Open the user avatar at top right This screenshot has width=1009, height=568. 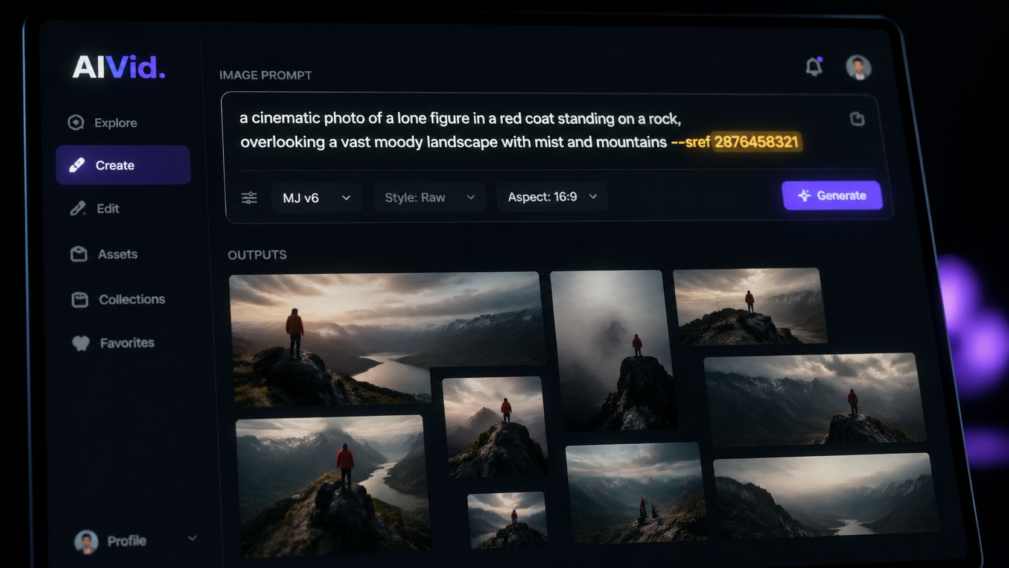click(858, 67)
